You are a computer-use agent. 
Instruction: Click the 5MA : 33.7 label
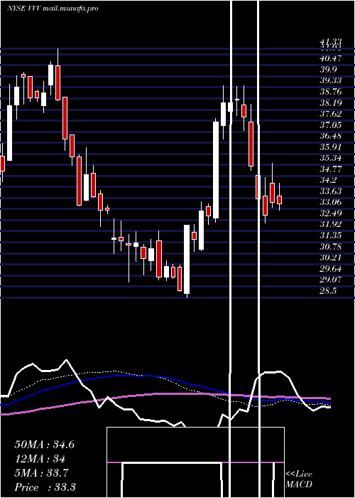tap(41, 473)
